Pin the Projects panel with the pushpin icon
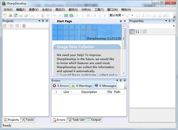 tap(43, 21)
